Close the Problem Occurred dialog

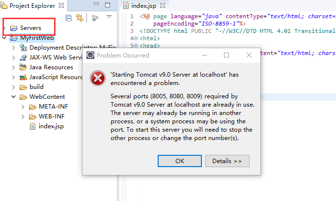click(x=249, y=55)
